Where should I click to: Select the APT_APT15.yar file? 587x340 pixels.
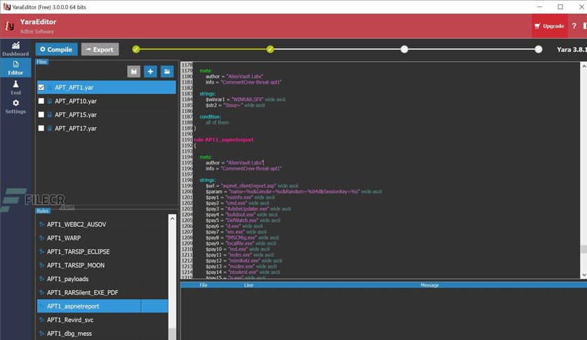(x=106, y=115)
